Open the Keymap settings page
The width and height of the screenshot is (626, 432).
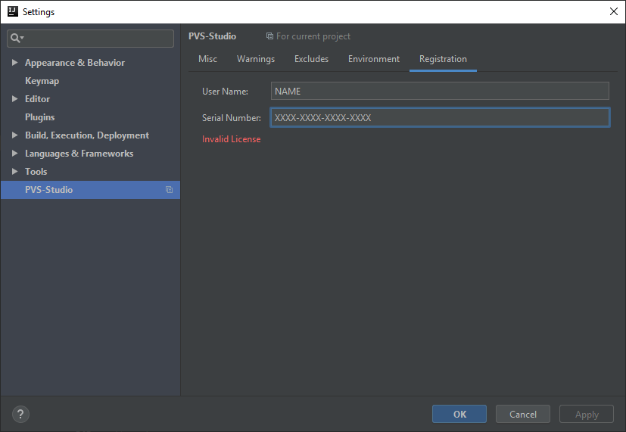pyautogui.click(x=42, y=81)
